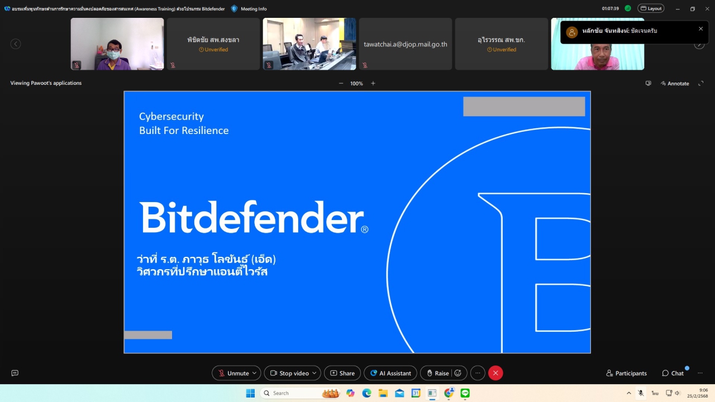715x402 pixels.
Task: Select video thumbnail of man wearing mask
Action: click(x=117, y=44)
